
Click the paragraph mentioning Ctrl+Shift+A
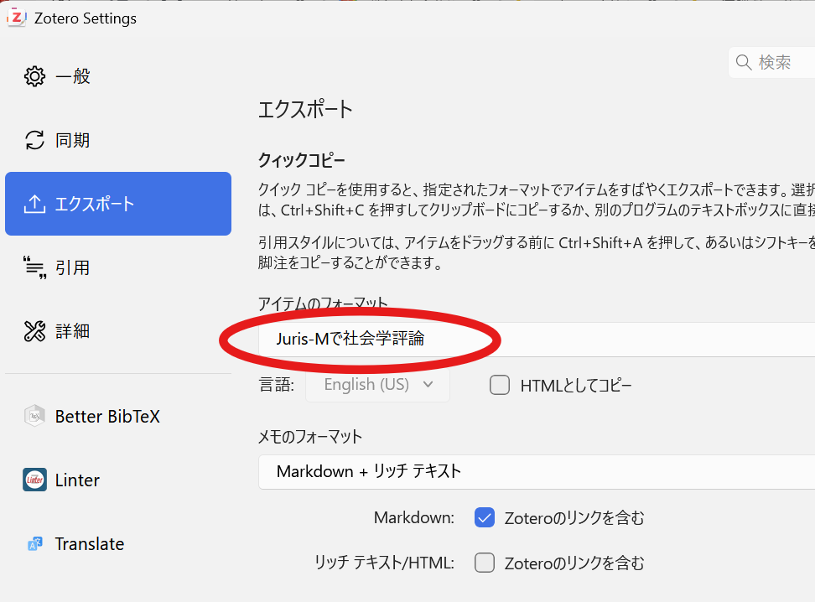[537, 252]
